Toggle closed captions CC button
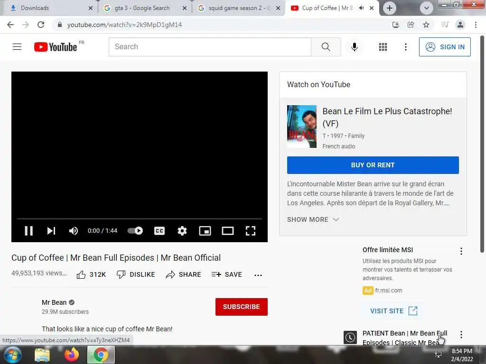The width and height of the screenshot is (486, 364). pos(159,231)
